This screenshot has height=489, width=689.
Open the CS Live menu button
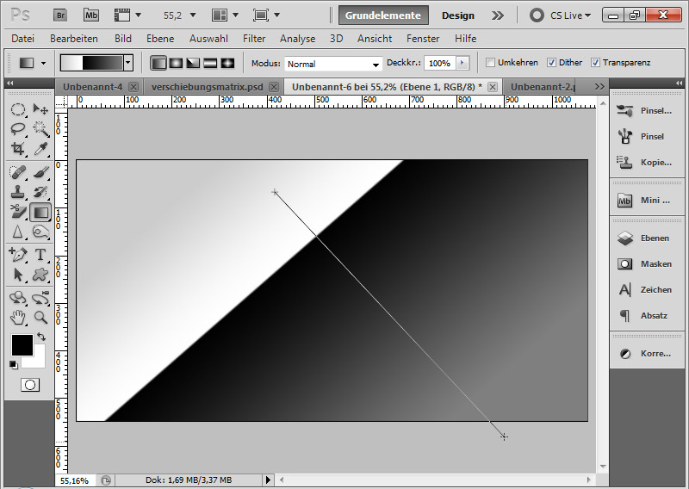click(561, 15)
